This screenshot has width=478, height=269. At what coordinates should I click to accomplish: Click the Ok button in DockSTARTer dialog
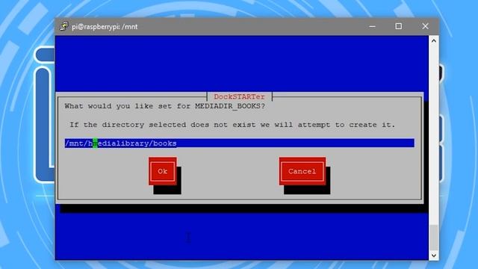point(163,171)
